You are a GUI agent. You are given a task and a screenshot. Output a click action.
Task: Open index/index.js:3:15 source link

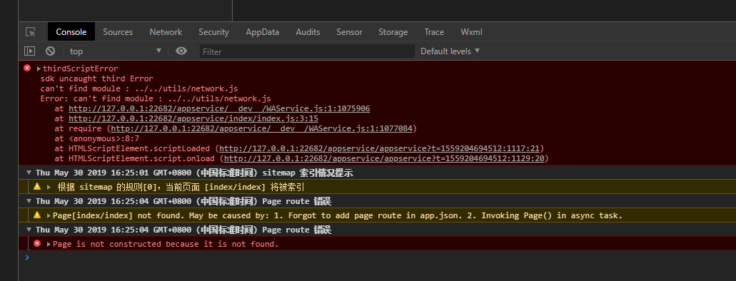193,118
